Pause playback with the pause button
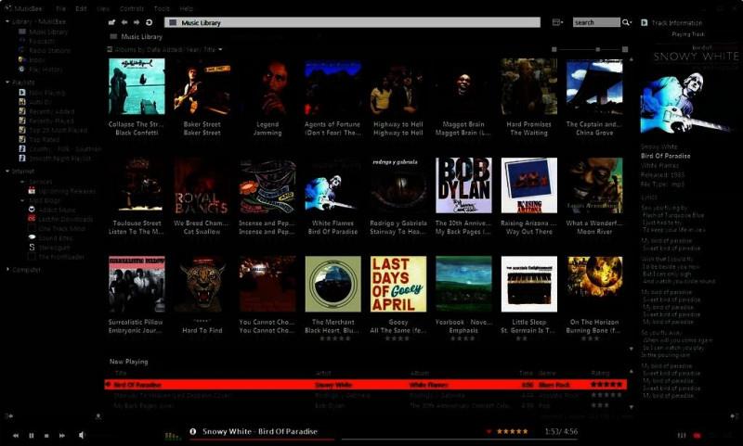The width and height of the screenshot is (743, 446). [x=32, y=435]
